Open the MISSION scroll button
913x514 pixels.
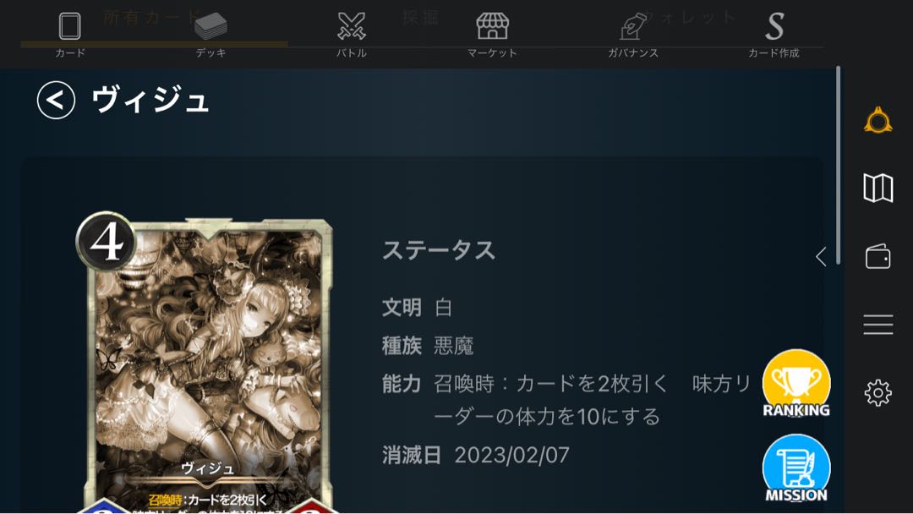pos(796,469)
